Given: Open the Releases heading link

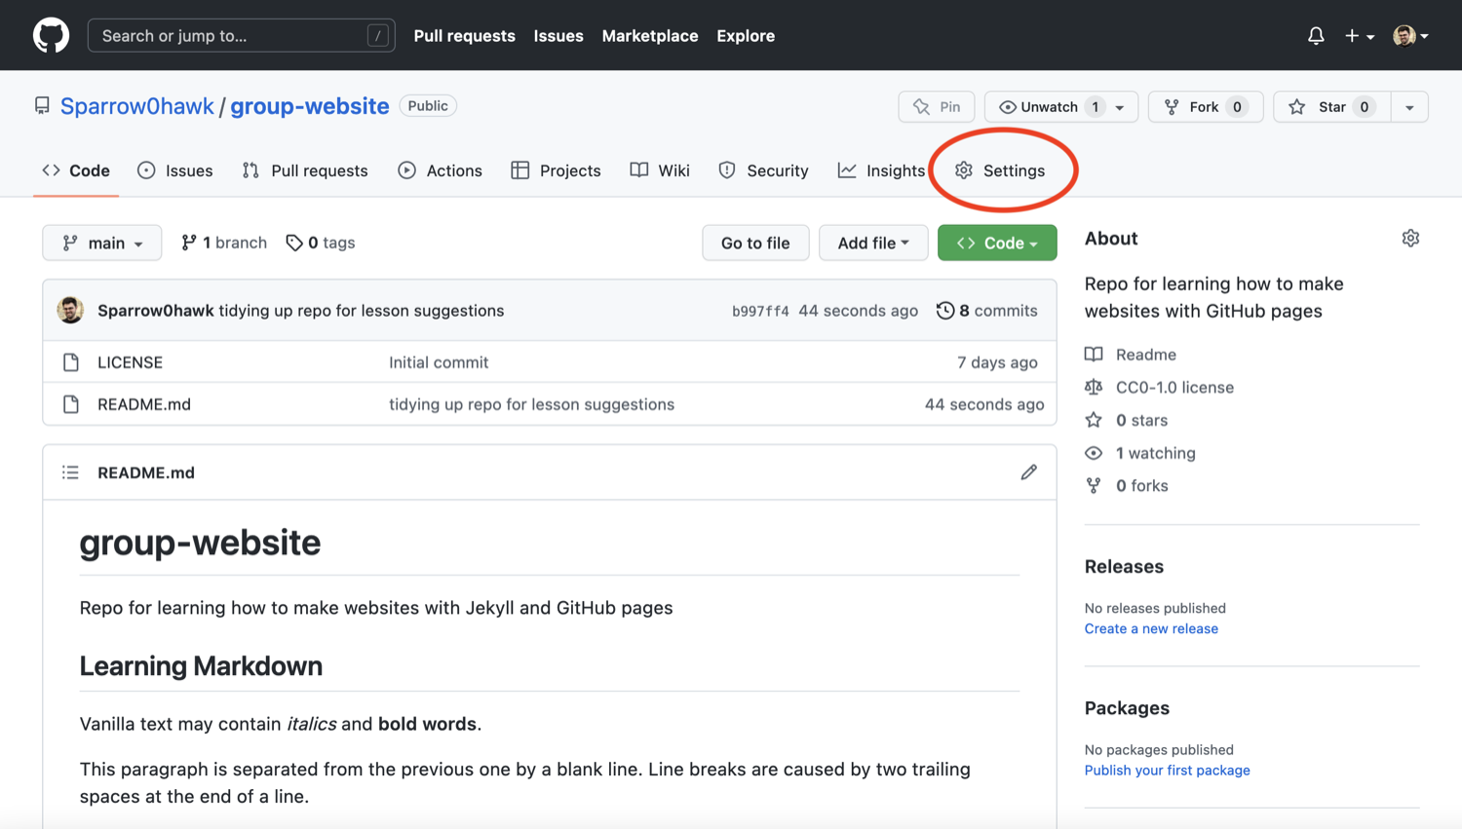Looking at the screenshot, I should coord(1124,567).
